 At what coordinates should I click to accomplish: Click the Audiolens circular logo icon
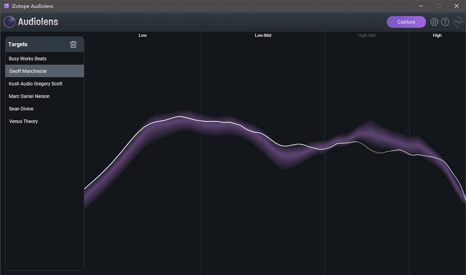click(x=10, y=22)
